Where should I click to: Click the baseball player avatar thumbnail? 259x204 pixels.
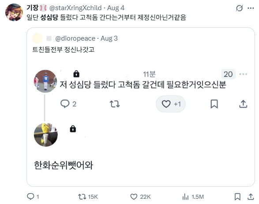pyautogui.click(x=45, y=81)
